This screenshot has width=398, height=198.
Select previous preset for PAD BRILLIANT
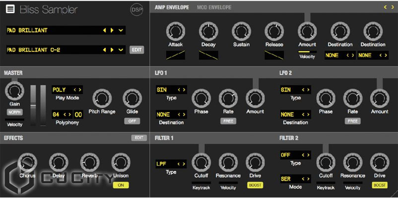[x=104, y=30]
